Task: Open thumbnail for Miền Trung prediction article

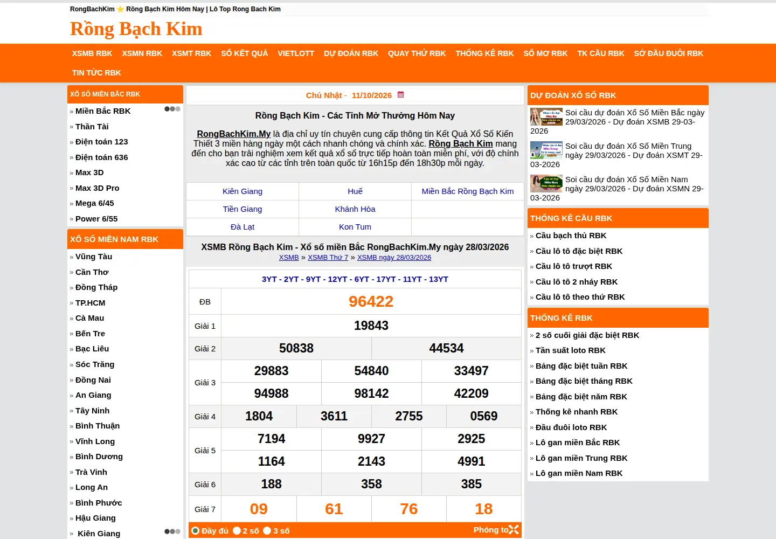Action: 546,150
